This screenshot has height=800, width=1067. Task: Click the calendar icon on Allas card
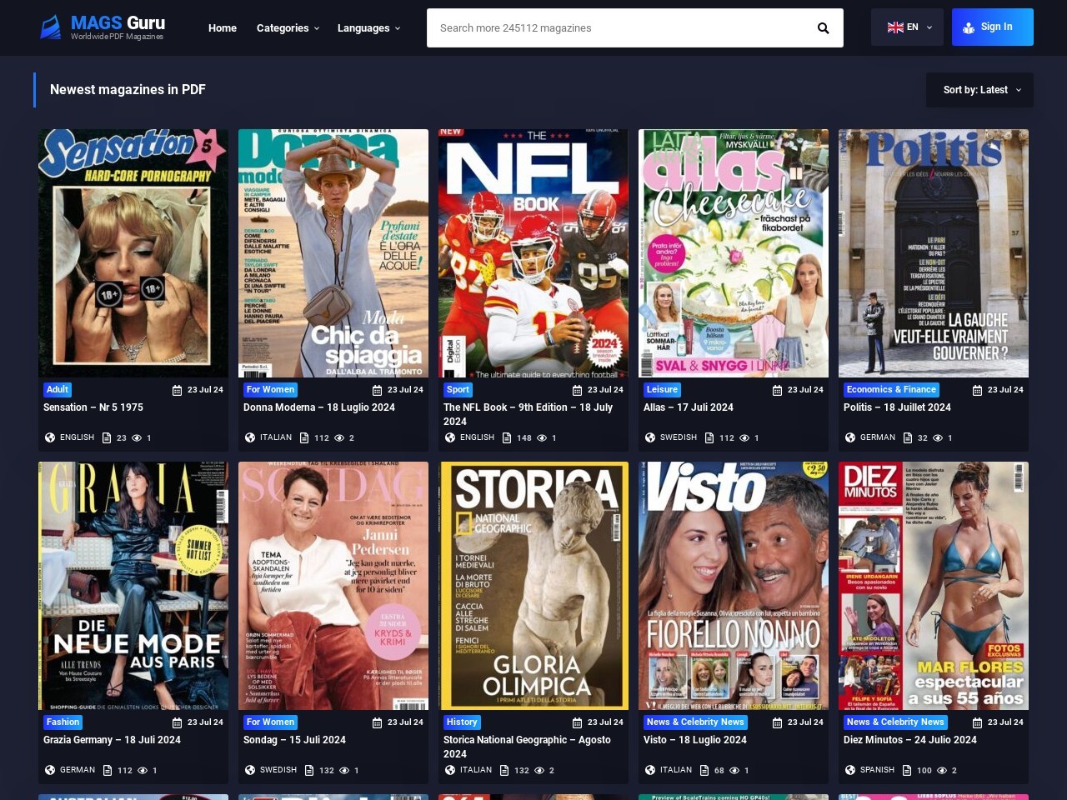coord(777,390)
